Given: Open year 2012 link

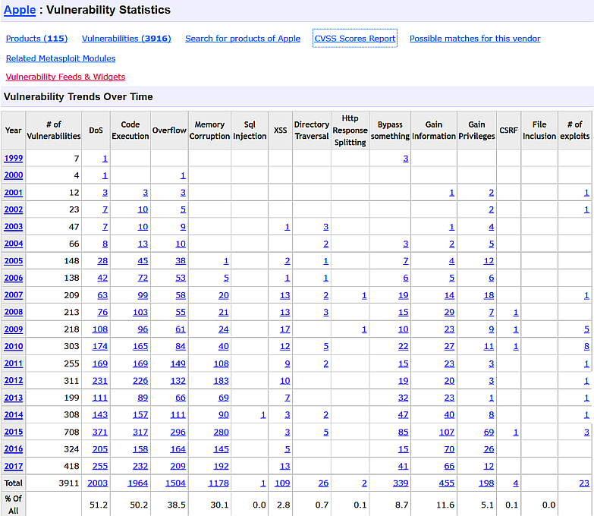Looking at the screenshot, I should 14,381.
